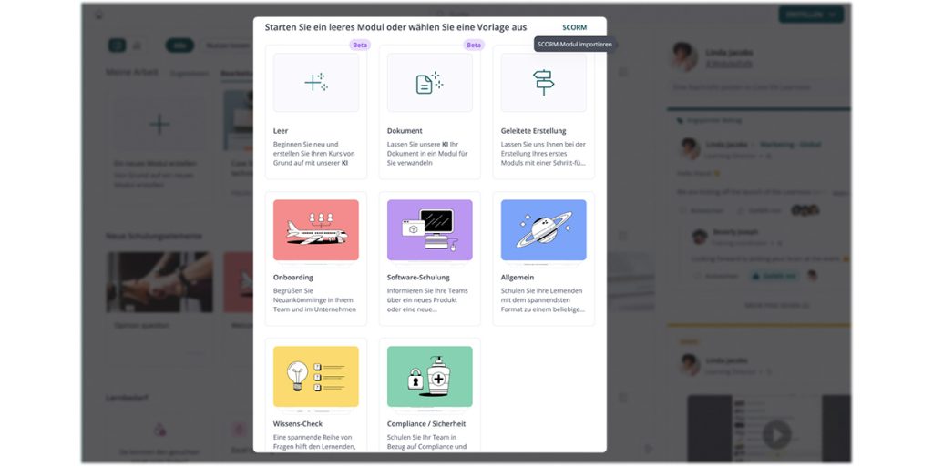Play the video in the feed post
933x466 pixels.
(x=776, y=434)
